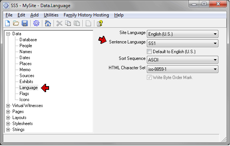230x146 pixels.
Task: Toggle Default to English (U.S.) checkbox
Action: coord(149,52)
